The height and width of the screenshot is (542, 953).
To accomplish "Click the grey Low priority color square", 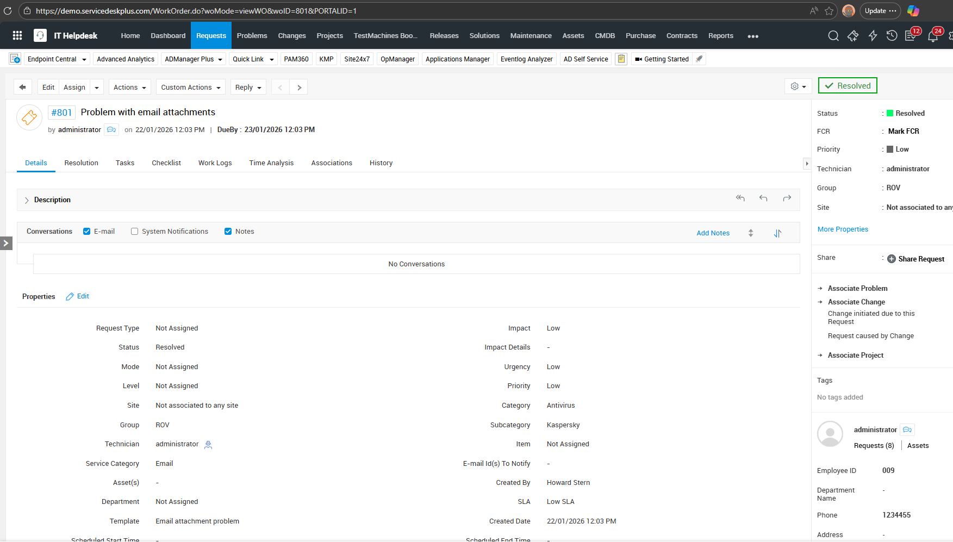I will (x=890, y=149).
